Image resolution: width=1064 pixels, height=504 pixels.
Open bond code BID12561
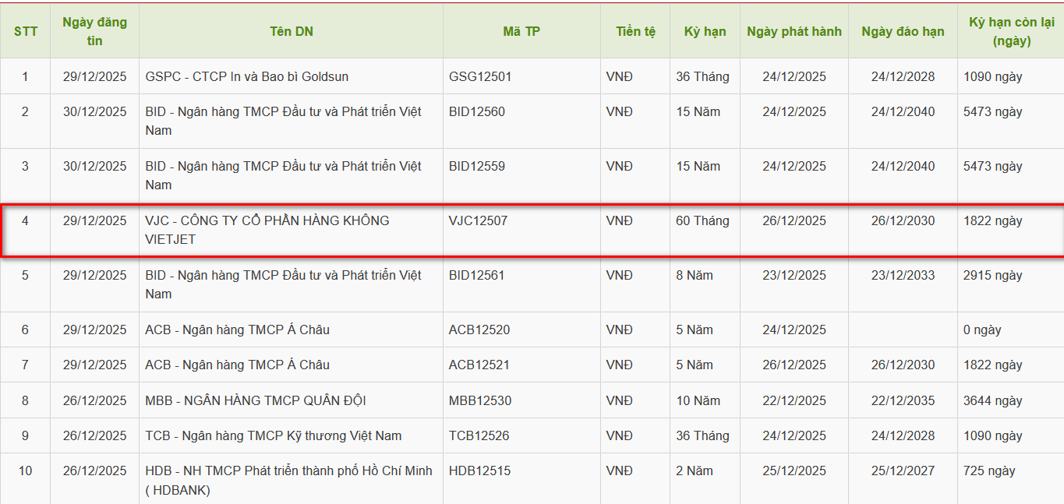click(477, 275)
